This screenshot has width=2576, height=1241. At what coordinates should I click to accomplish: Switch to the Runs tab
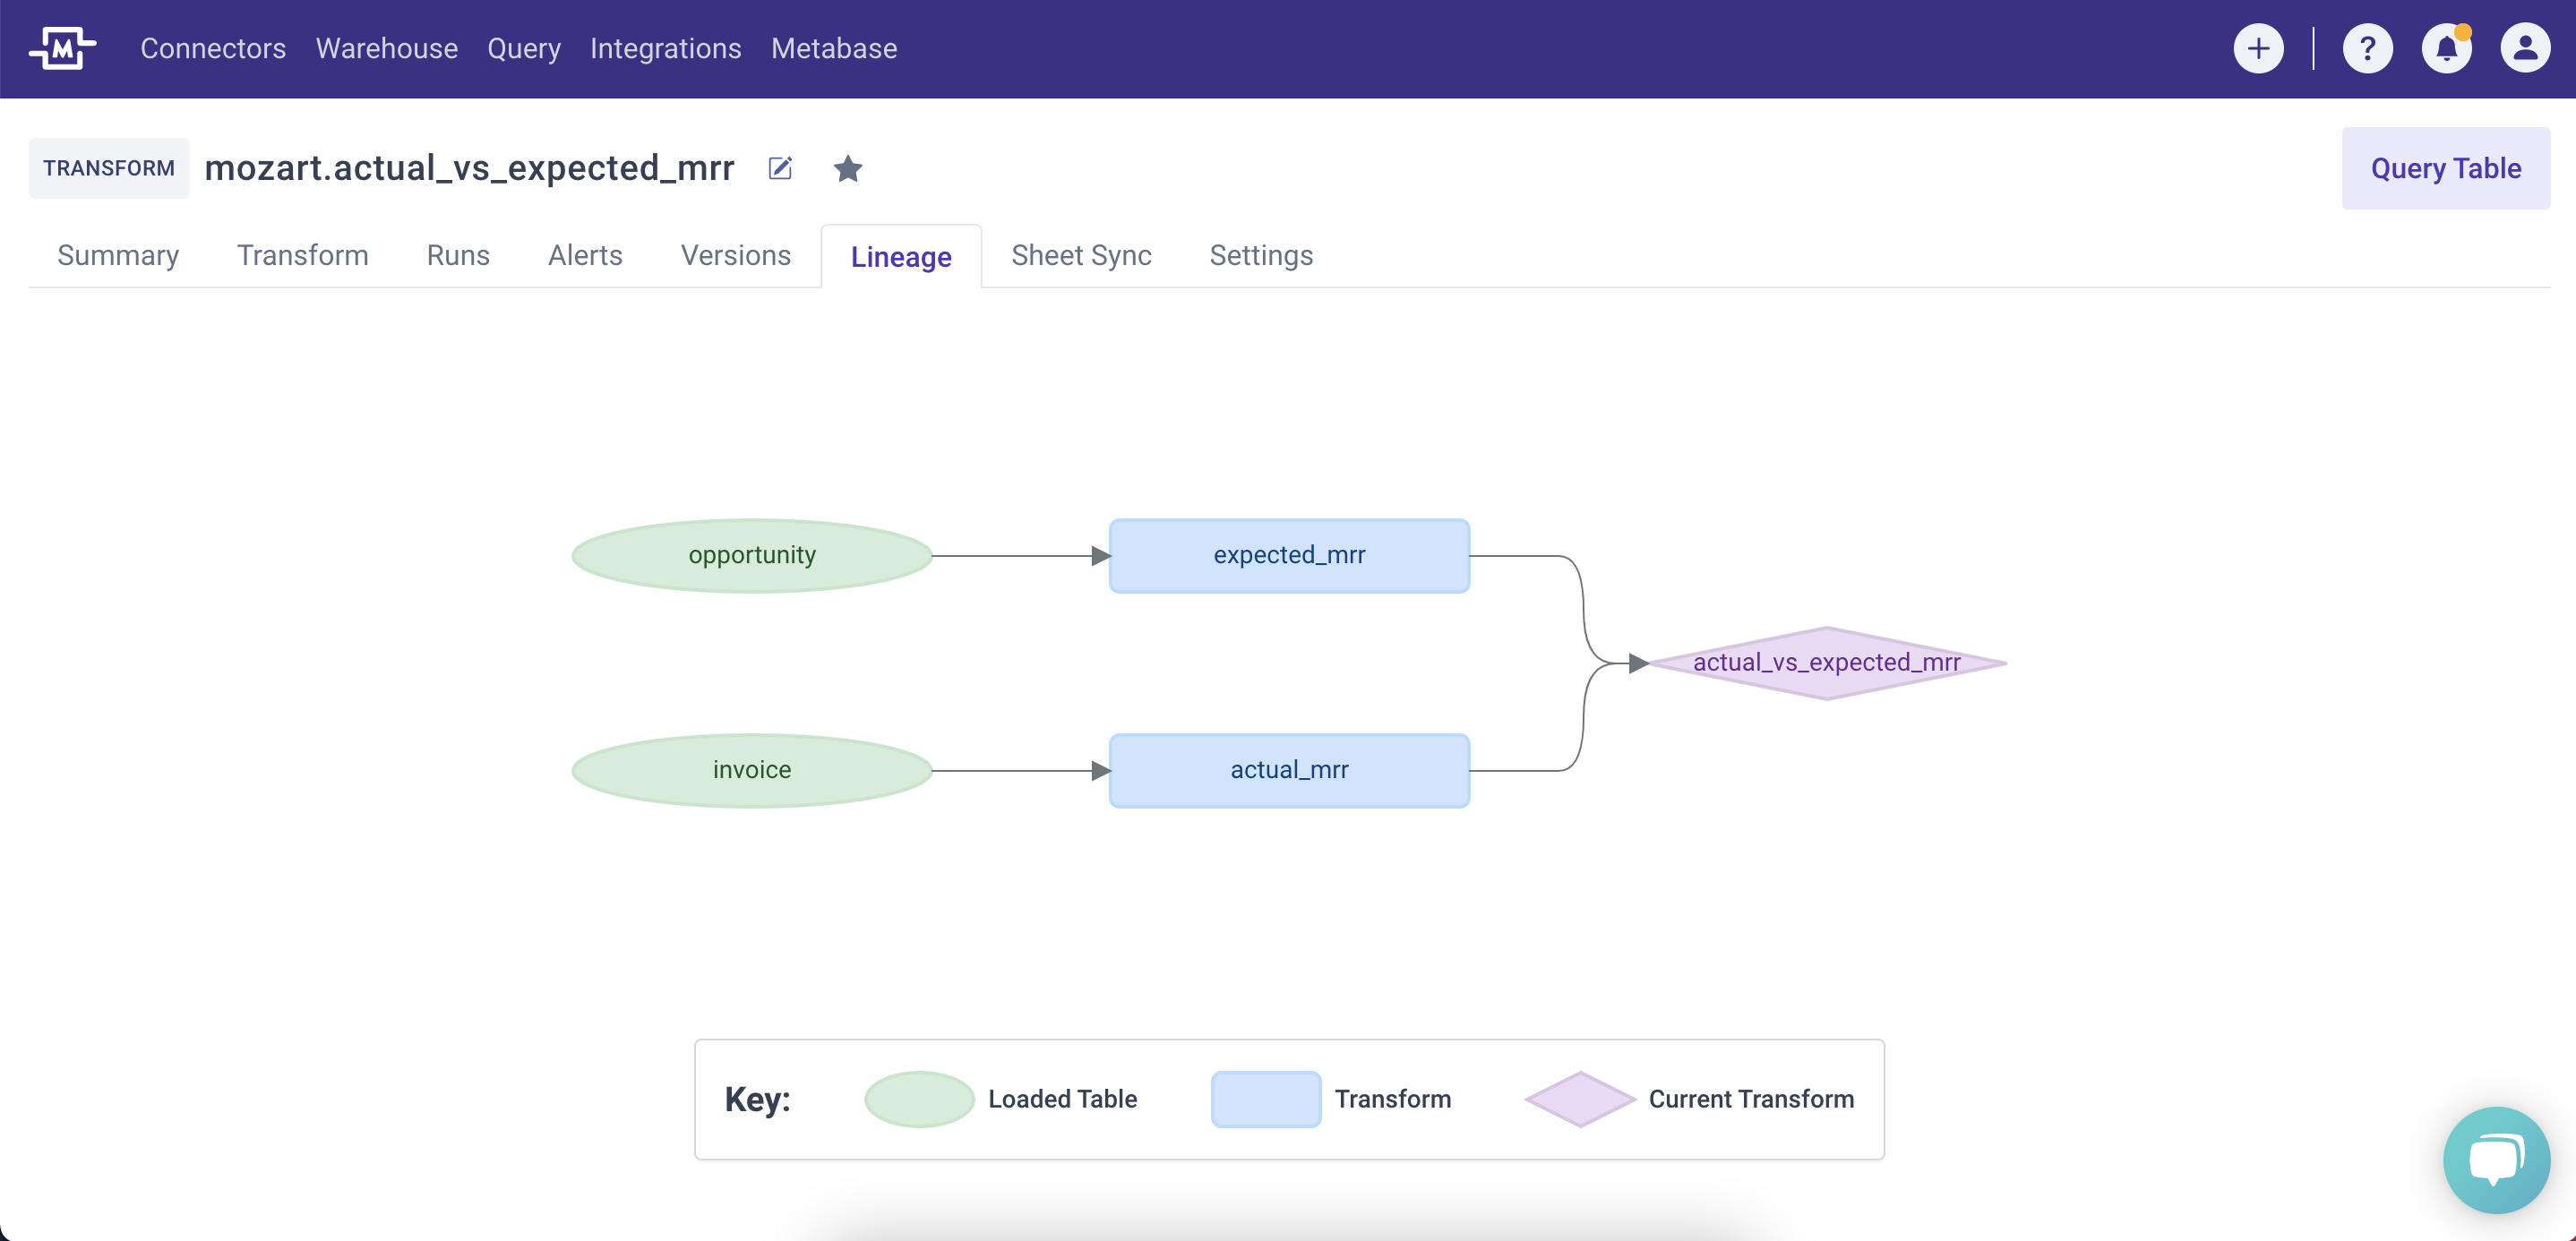tap(458, 255)
